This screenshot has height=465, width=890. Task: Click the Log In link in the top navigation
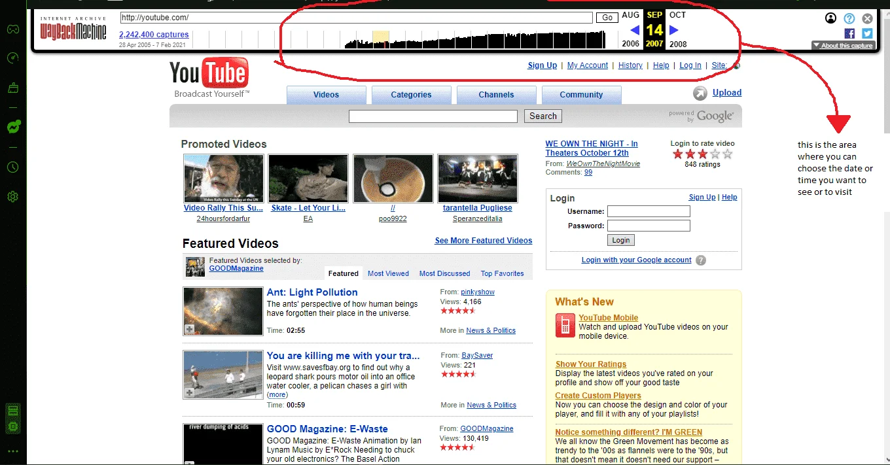tap(690, 65)
